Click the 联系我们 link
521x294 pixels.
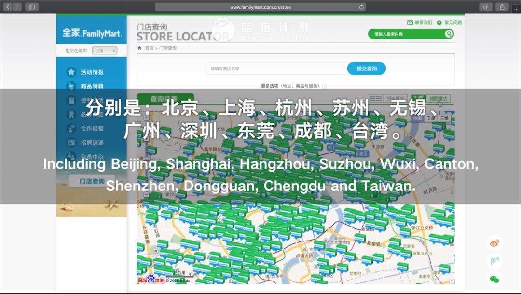pyautogui.click(x=424, y=22)
